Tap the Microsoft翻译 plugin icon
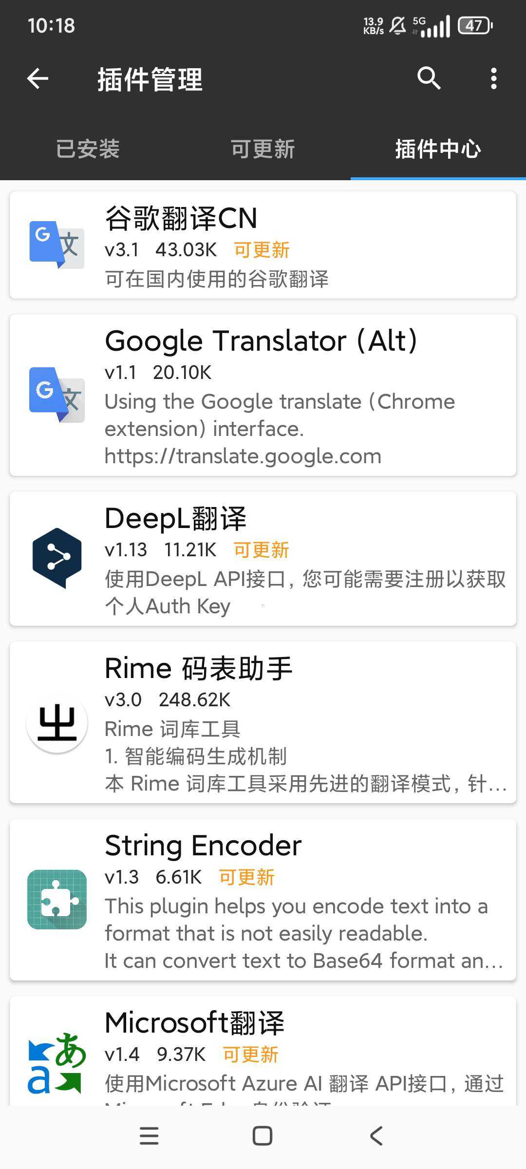 [57, 1063]
